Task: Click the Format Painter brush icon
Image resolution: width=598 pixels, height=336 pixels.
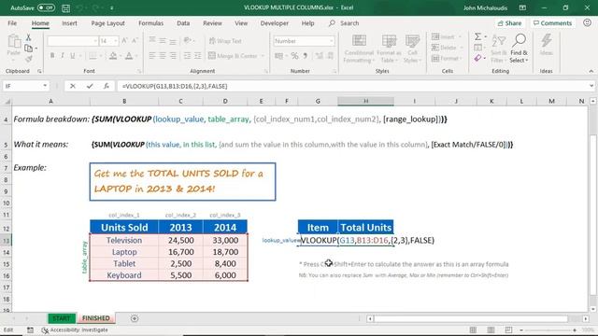Action: pyautogui.click(x=28, y=58)
